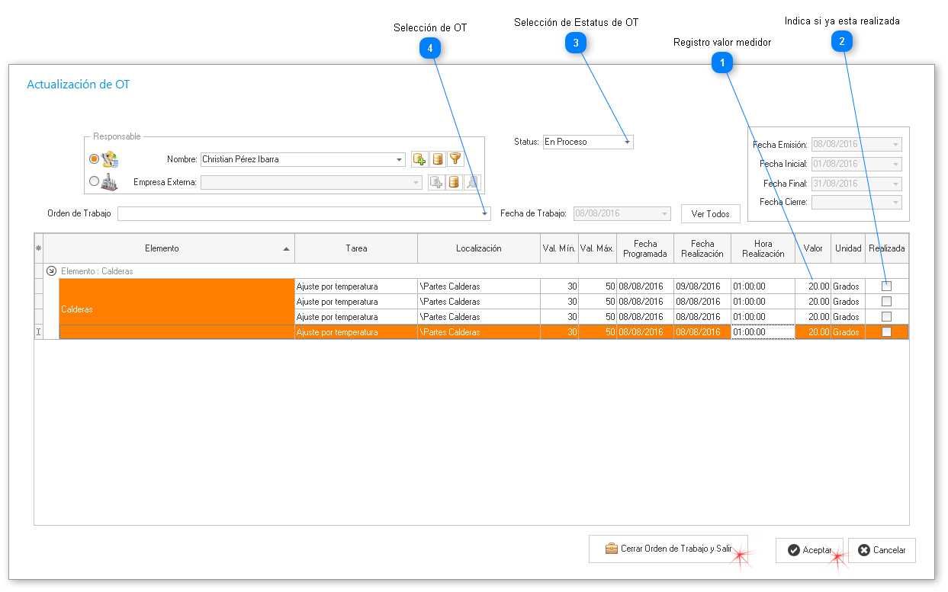Viewport: 948px width, 592px height.
Task: Select the Empresa Externa radio button
Action: 95,181
